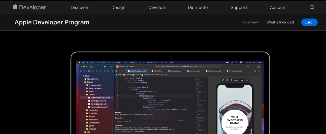The image size is (326, 134).
Task: Click the editor back chevron
Action: point(120,71)
